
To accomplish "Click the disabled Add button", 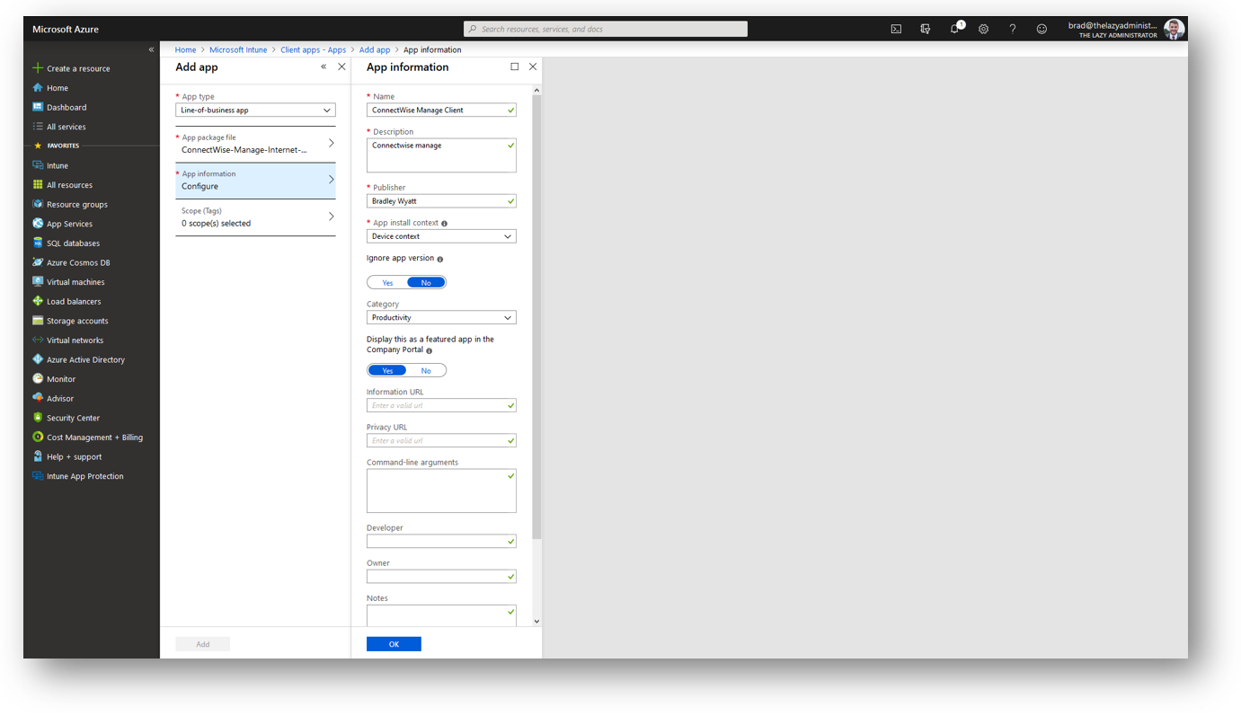I will [203, 644].
